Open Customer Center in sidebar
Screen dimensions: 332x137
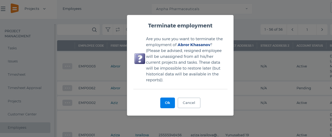[x=22, y=114]
